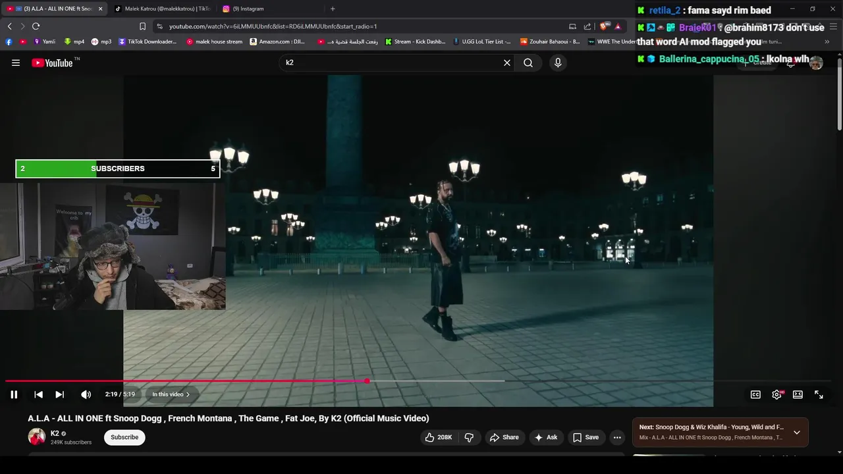Open the K2 channel avatar

tap(37, 436)
